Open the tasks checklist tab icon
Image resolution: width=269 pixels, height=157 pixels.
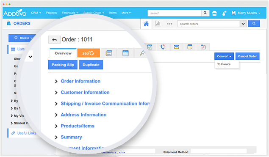point(150,47)
